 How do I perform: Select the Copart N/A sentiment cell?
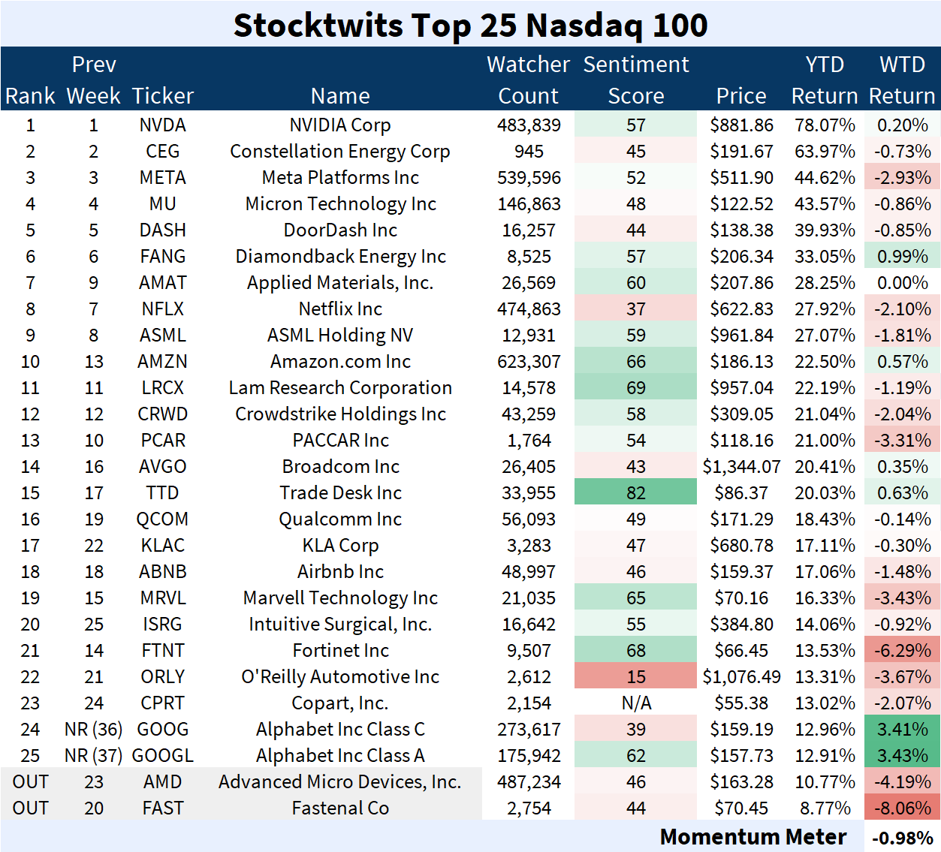coord(635,703)
